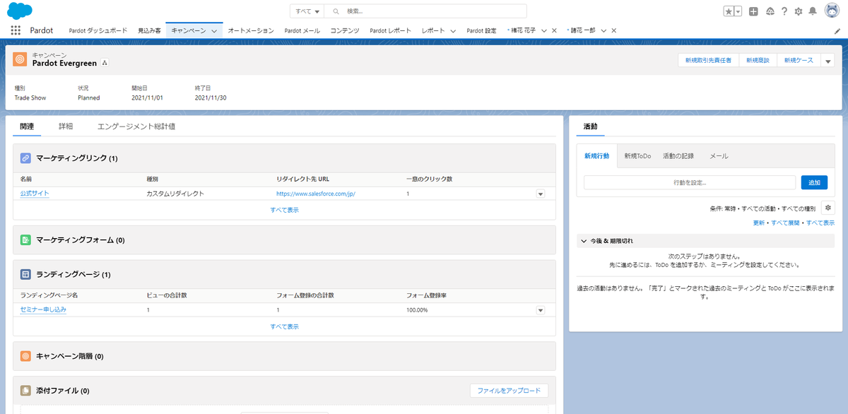Image resolution: width=848 pixels, height=414 pixels.
Task: Select the メール activity tab
Action: [x=719, y=156]
